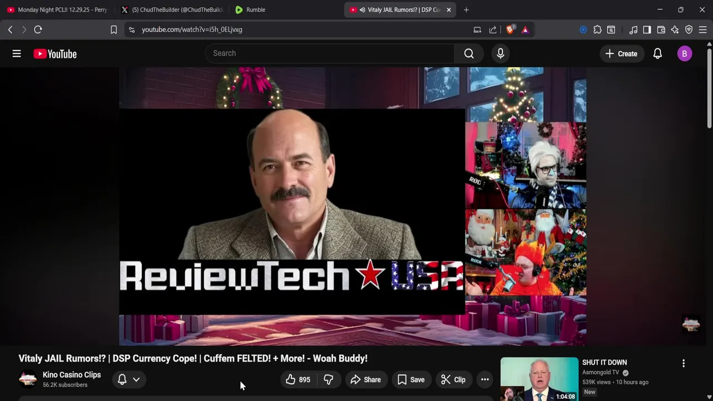Screen dimensions: 713x401
Task: Open Kino Casino Clips channel avatar
Action: coord(28,379)
